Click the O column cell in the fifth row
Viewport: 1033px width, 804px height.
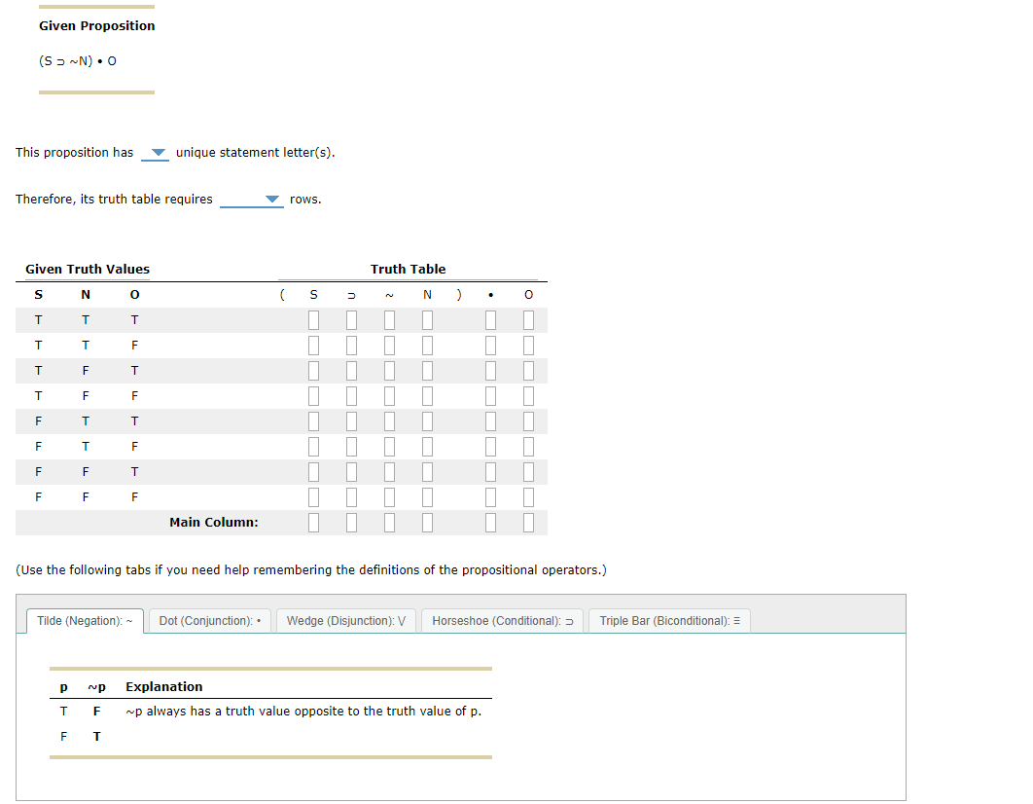[x=527, y=420]
